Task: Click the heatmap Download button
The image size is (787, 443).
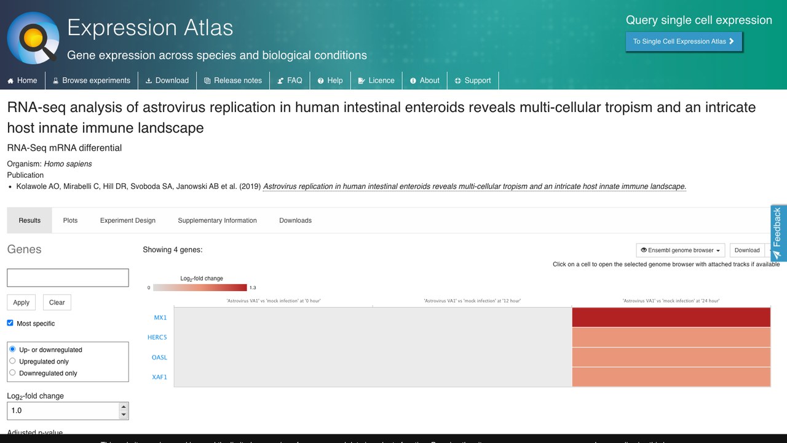Action: click(747, 250)
